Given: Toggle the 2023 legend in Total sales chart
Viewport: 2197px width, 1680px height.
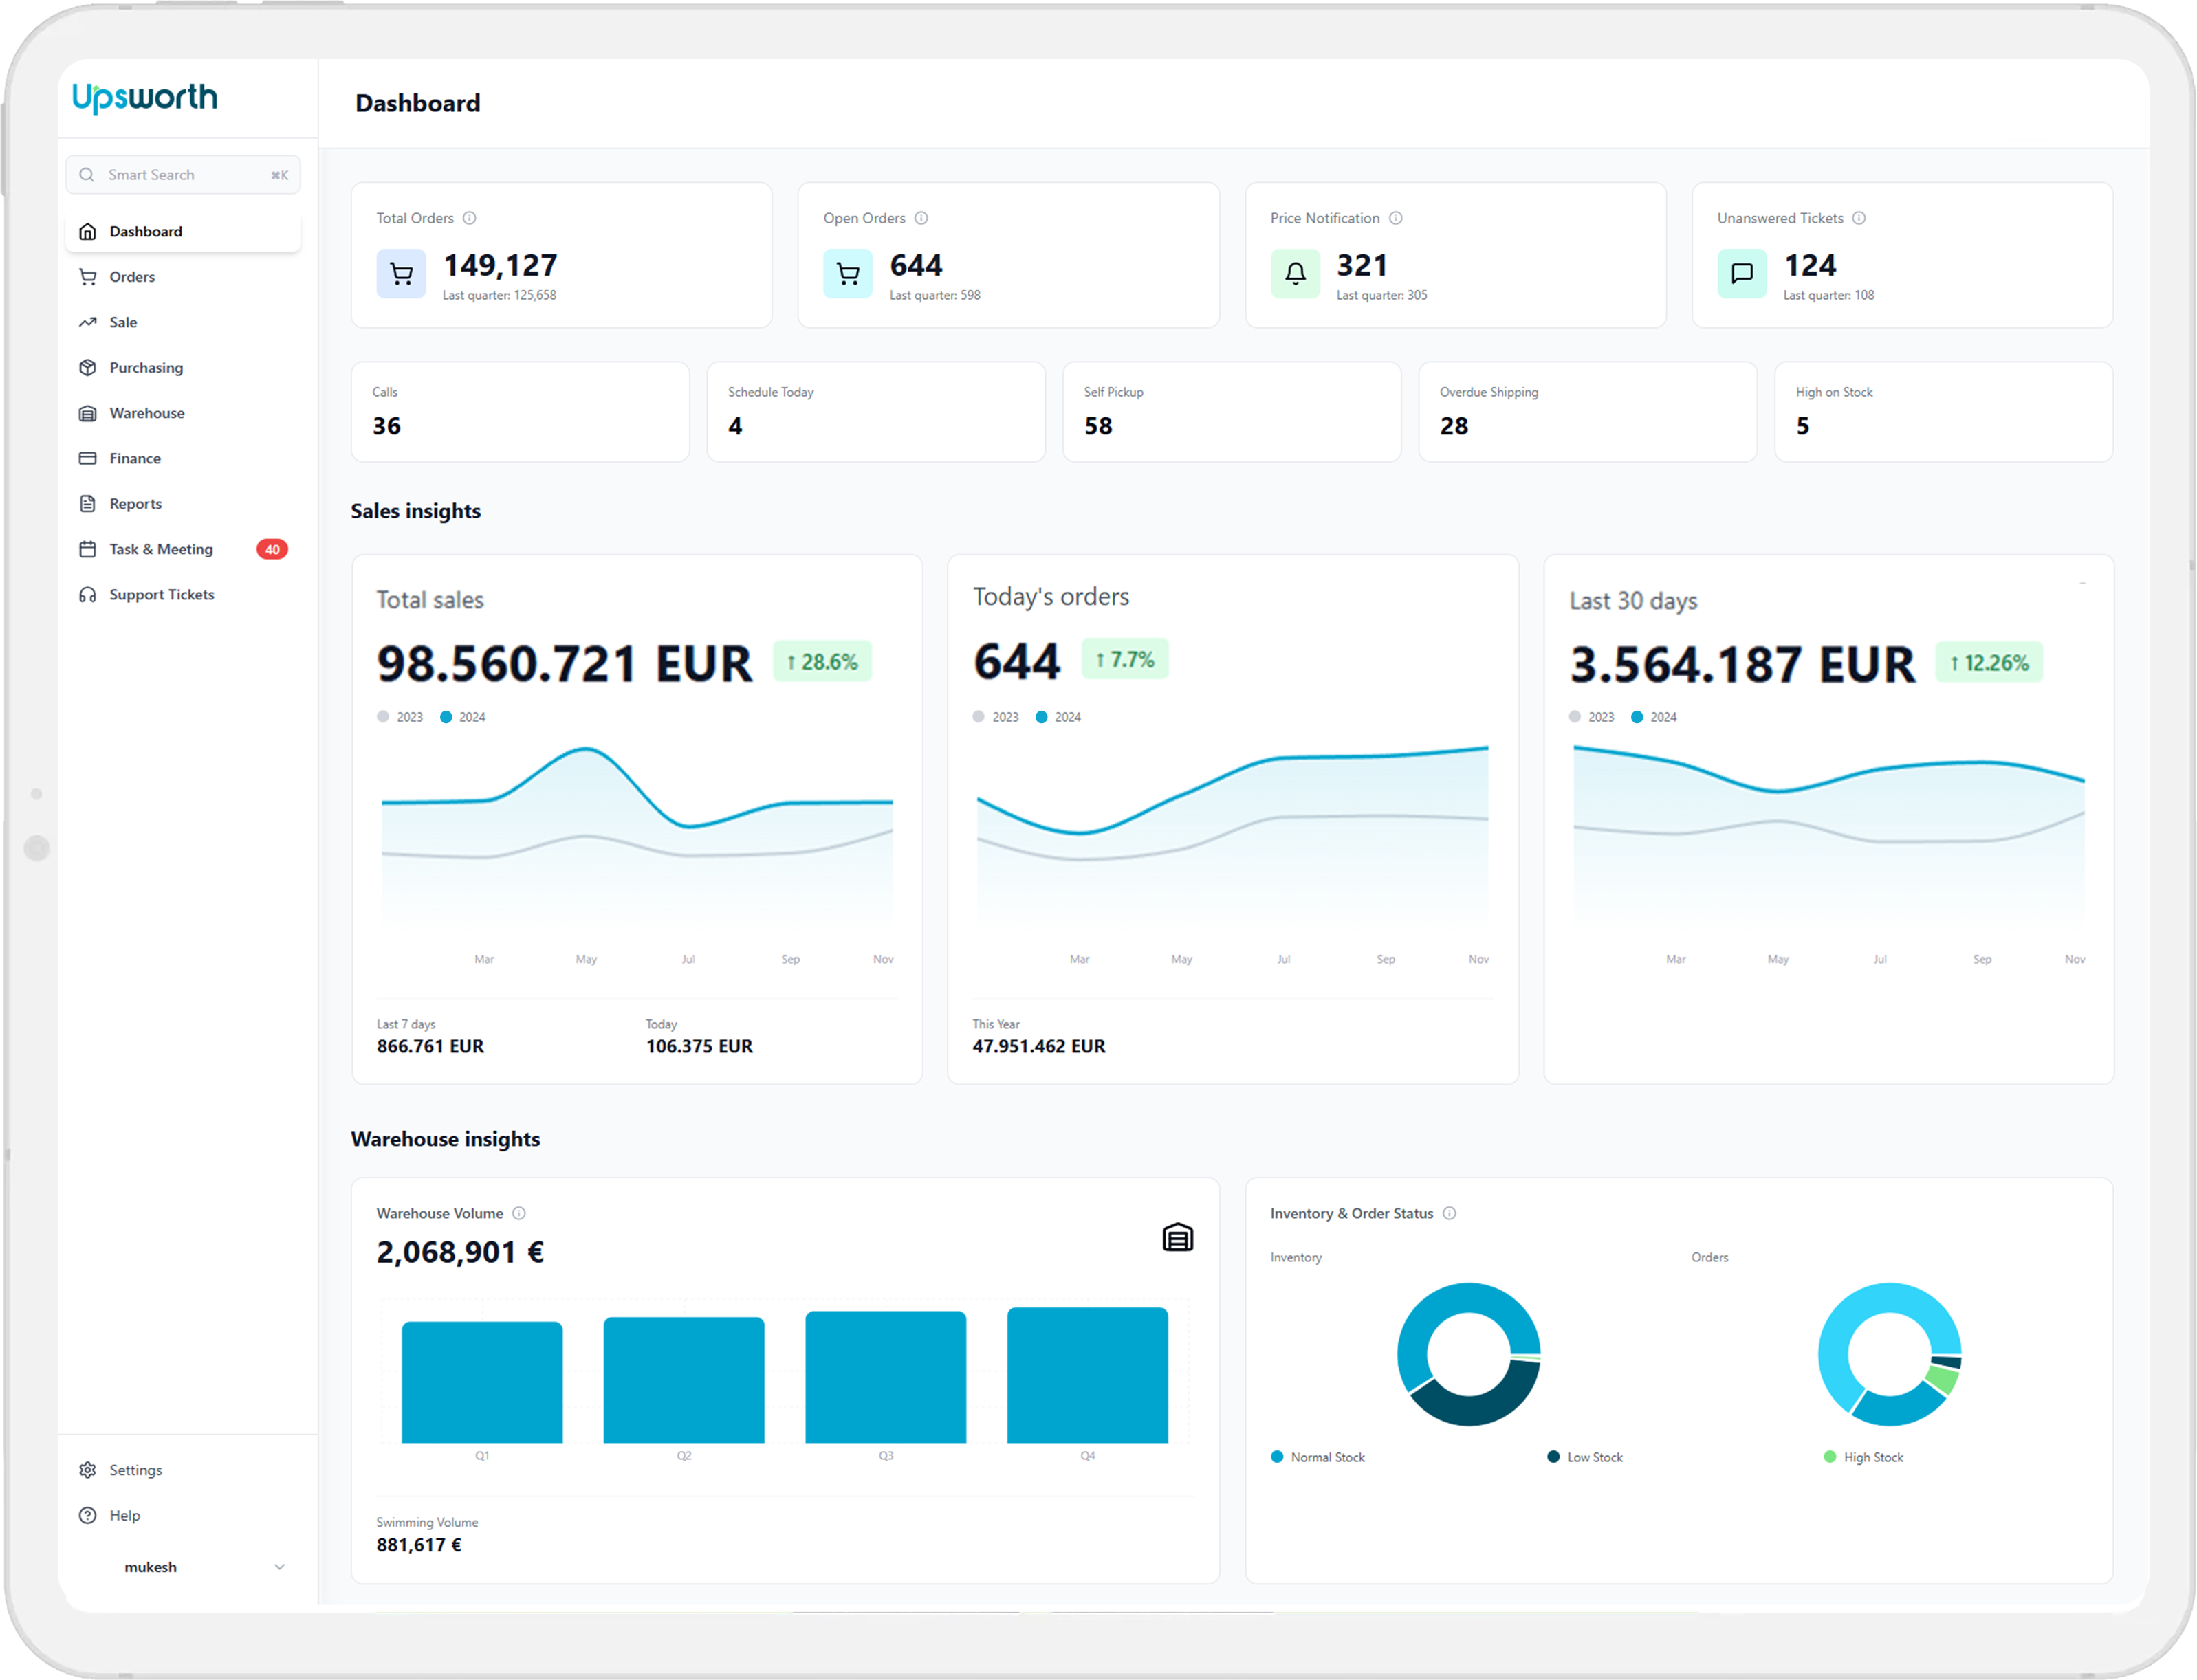Looking at the screenshot, I should (400, 717).
